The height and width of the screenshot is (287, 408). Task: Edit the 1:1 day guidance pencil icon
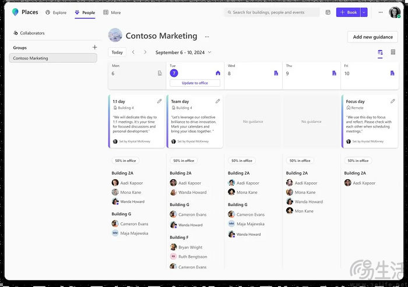pos(159,101)
